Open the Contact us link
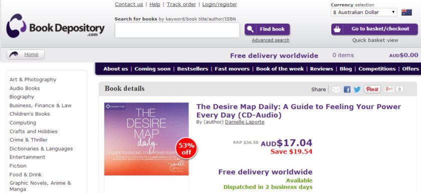The height and width of the screenshot is (193, 421). point(129,4)
